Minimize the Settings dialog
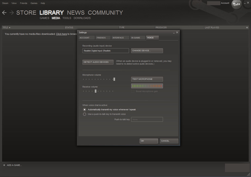This screenshot has height=177, width=251. tap(174, 33)
